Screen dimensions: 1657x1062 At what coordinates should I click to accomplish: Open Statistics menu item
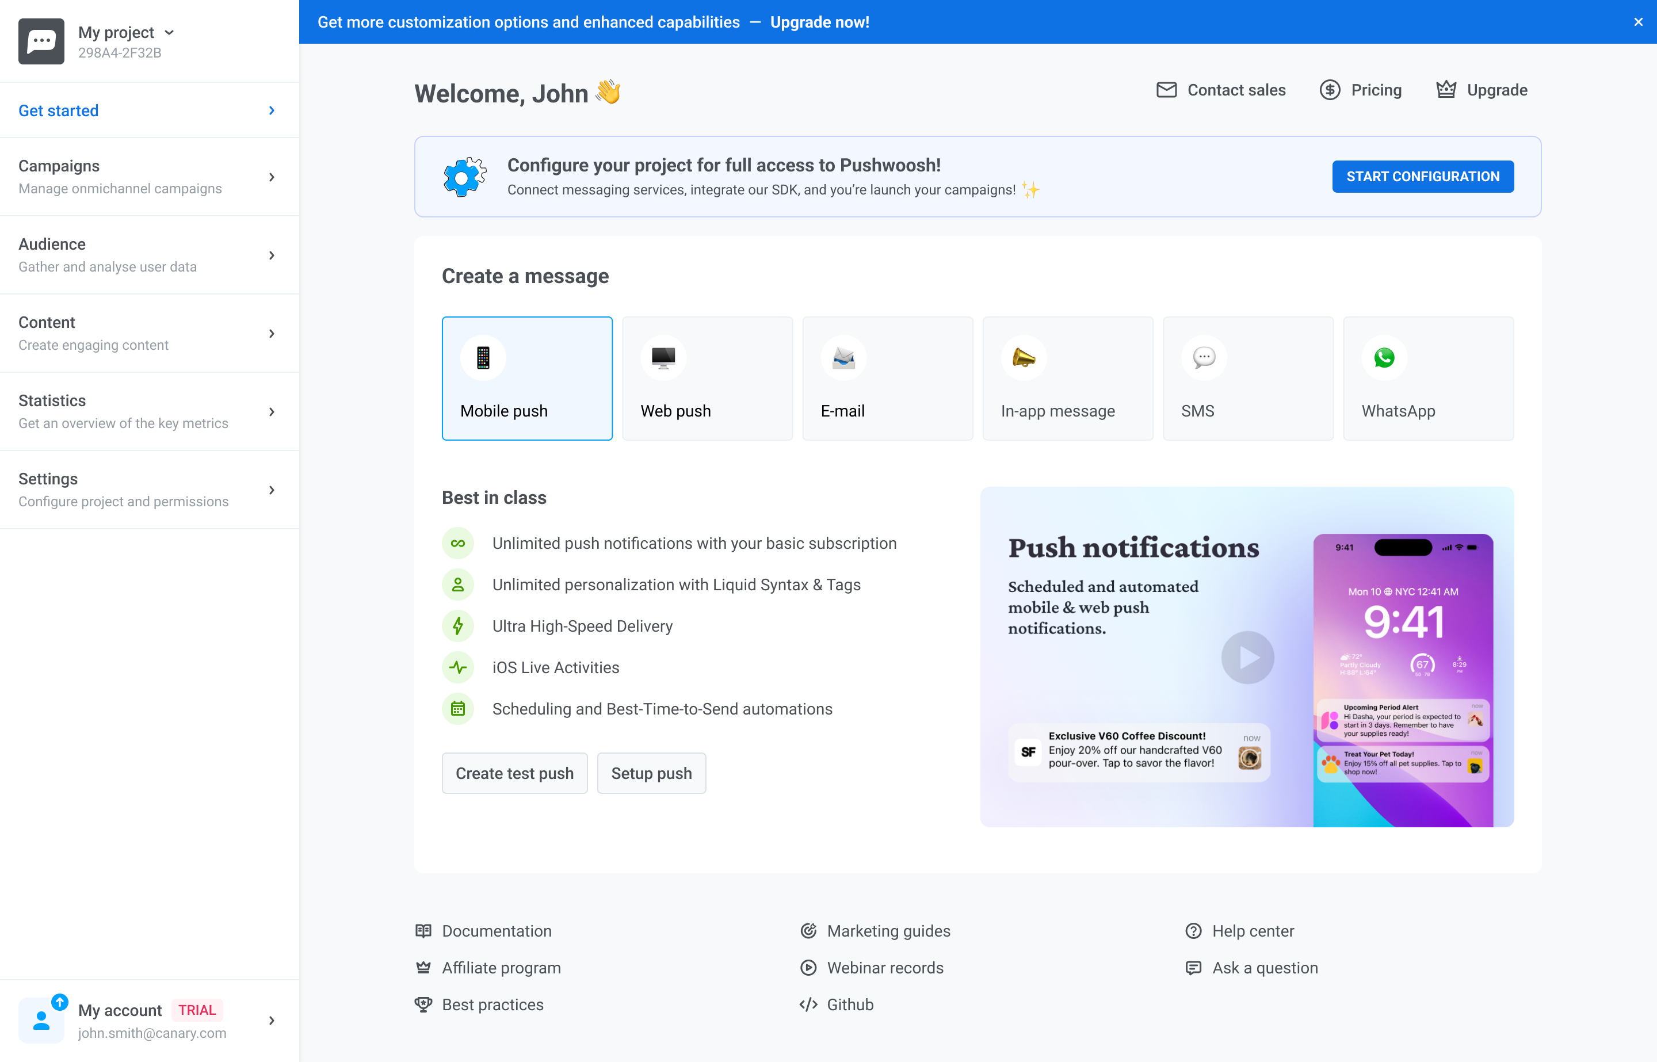point(150,412)
